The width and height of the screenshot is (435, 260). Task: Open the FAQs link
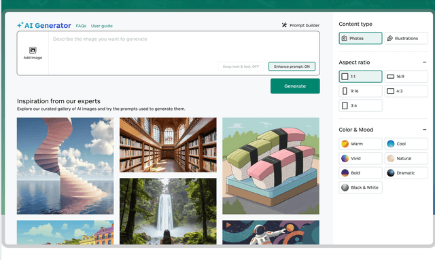click(81, 26)
